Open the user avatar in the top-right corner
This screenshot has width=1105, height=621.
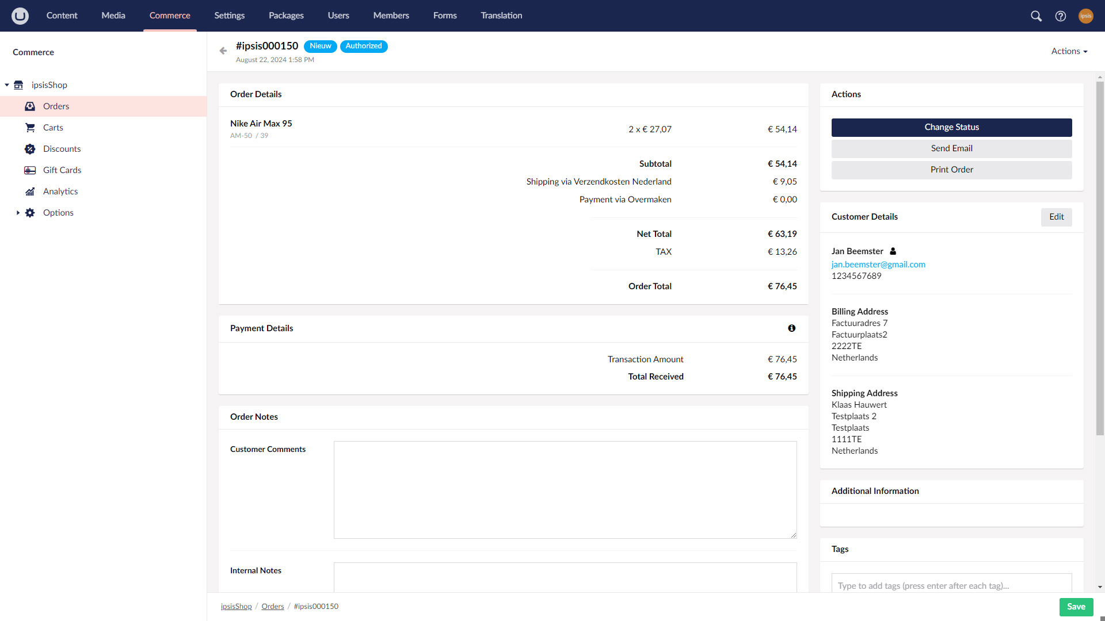tap(1086, 16)
